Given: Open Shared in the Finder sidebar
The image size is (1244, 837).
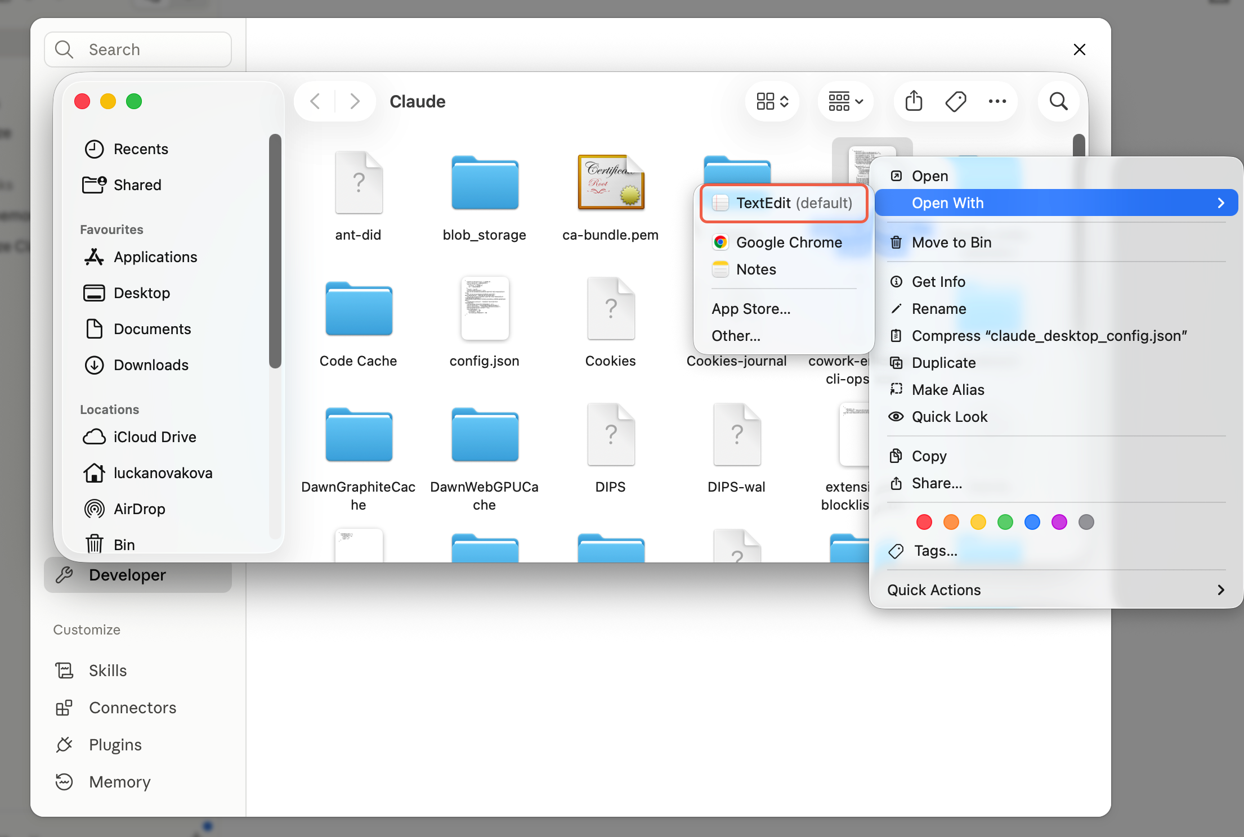Looking at the screenshot, I should (122, 185).
